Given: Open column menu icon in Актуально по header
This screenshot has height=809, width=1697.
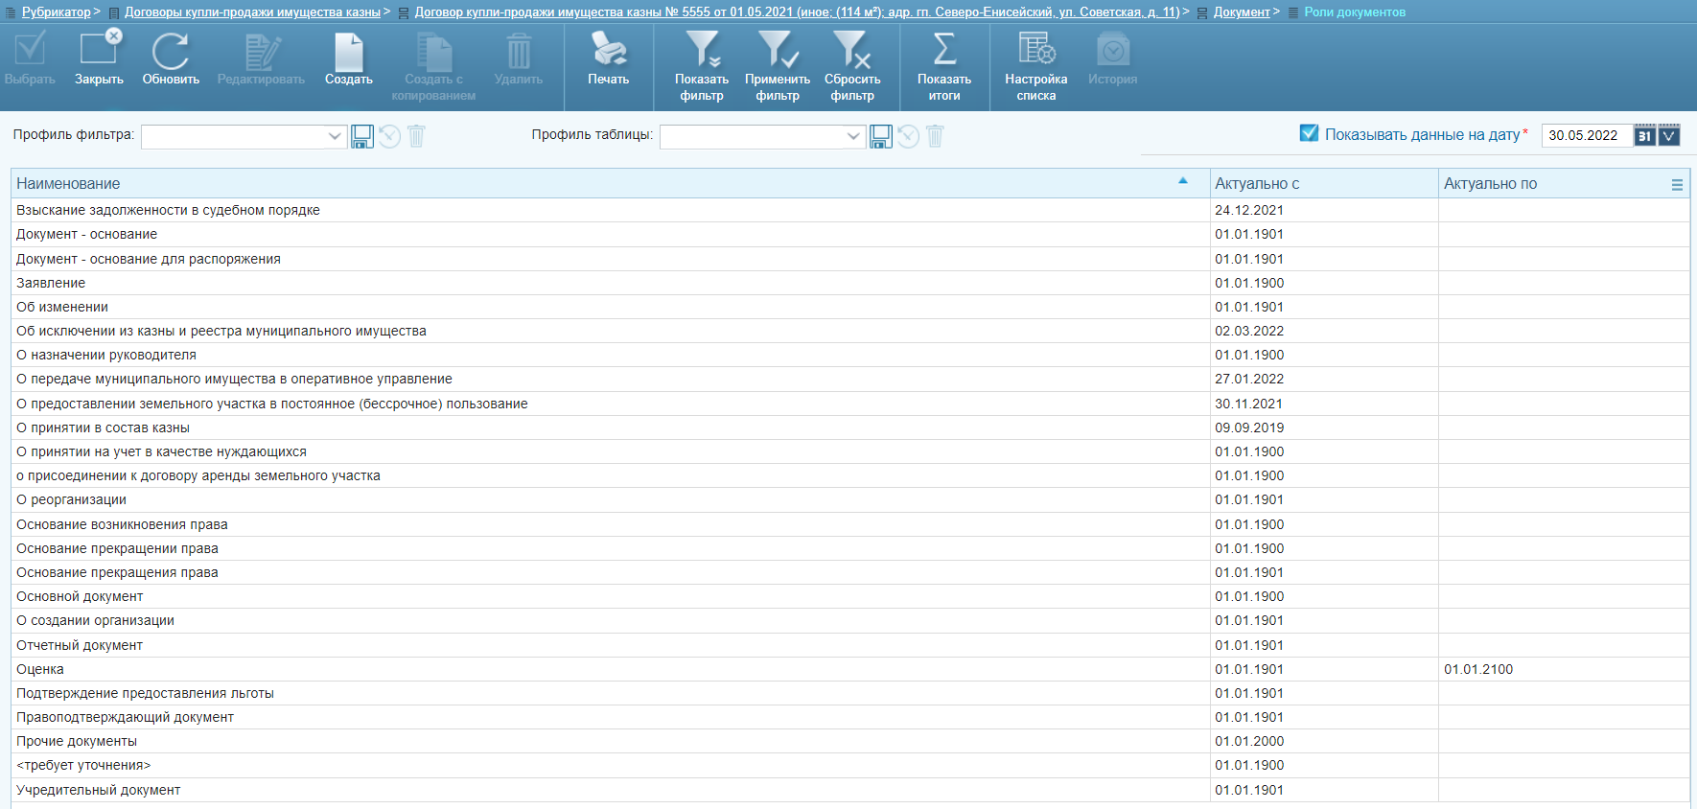Looking at the screenshot, I should point(1677,184).
